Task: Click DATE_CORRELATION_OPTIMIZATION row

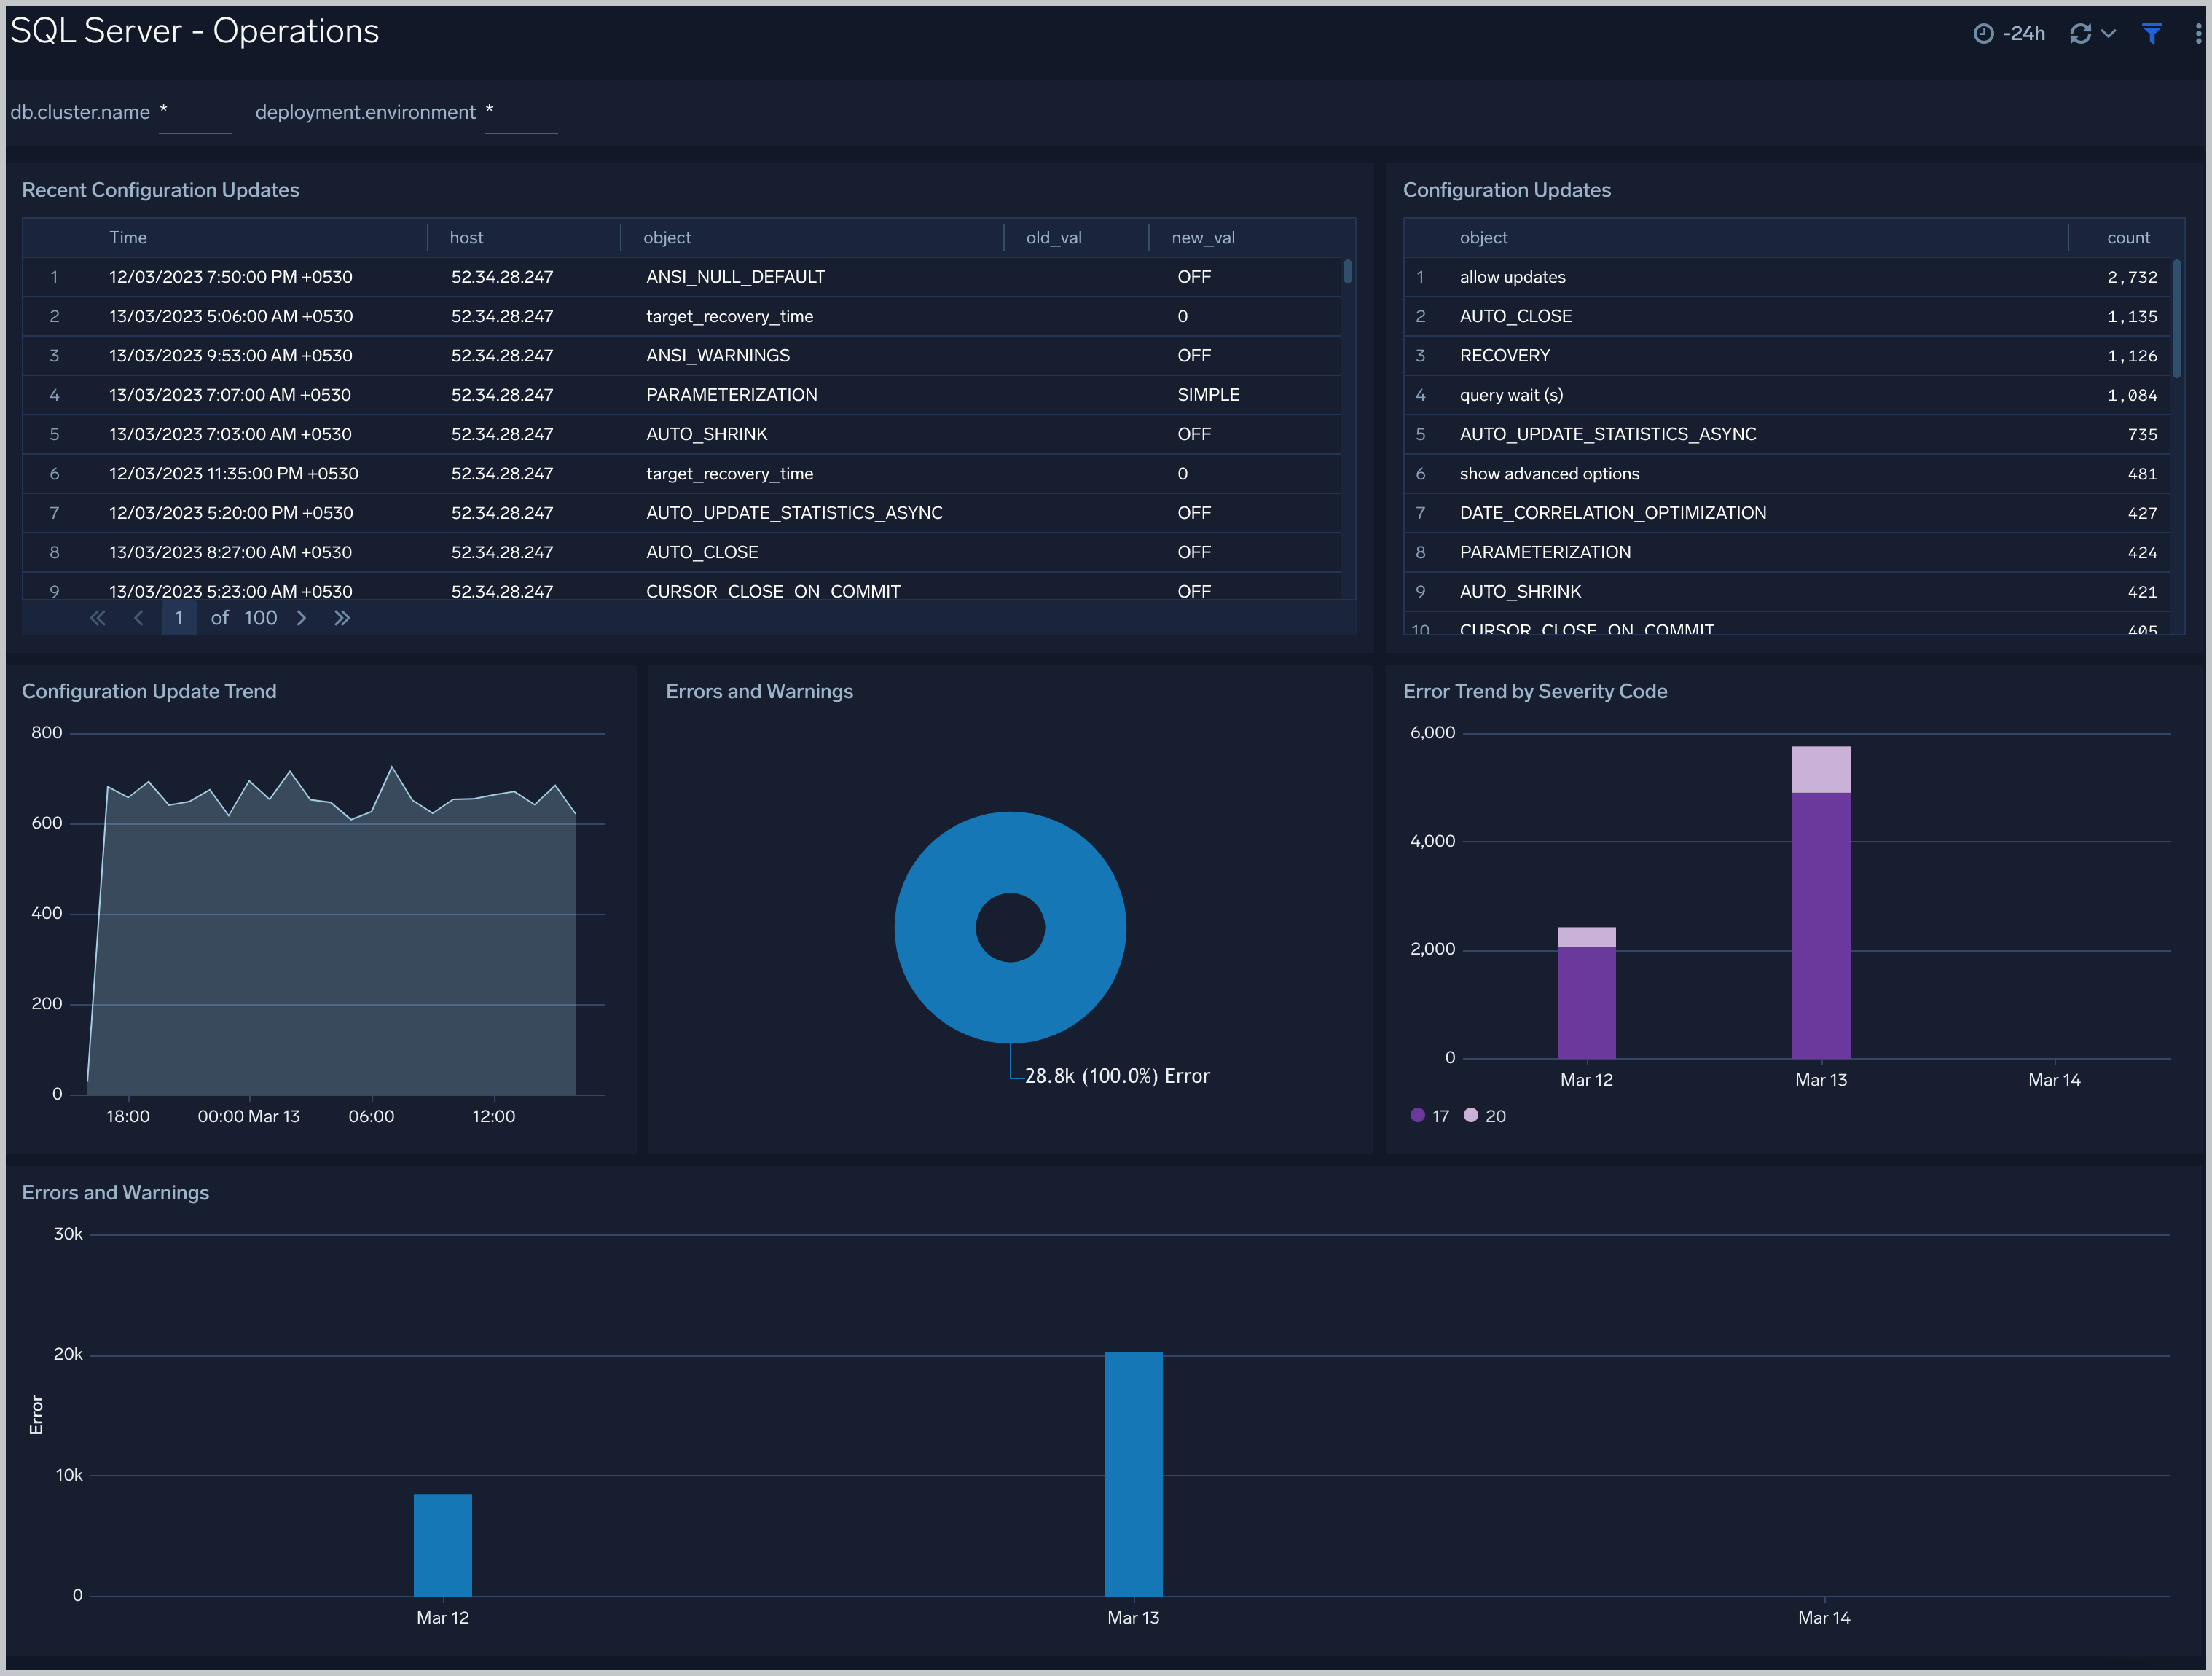Action: pyautogui.click(x=1789, y=513)
